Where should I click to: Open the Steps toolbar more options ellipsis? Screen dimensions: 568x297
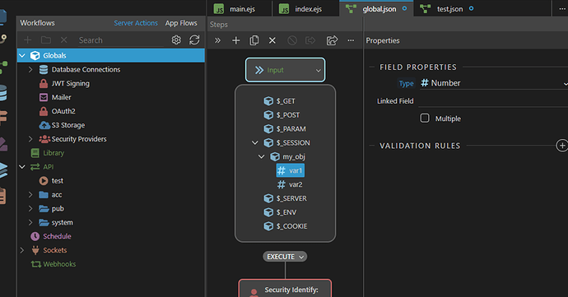coord(351,40)
